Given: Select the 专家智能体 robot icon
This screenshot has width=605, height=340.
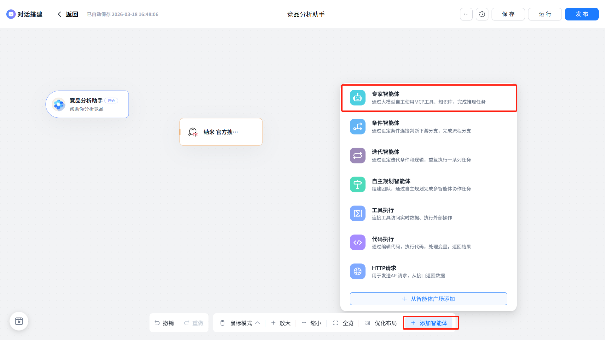Looking at the screenshot, I should tap(357, 98).
